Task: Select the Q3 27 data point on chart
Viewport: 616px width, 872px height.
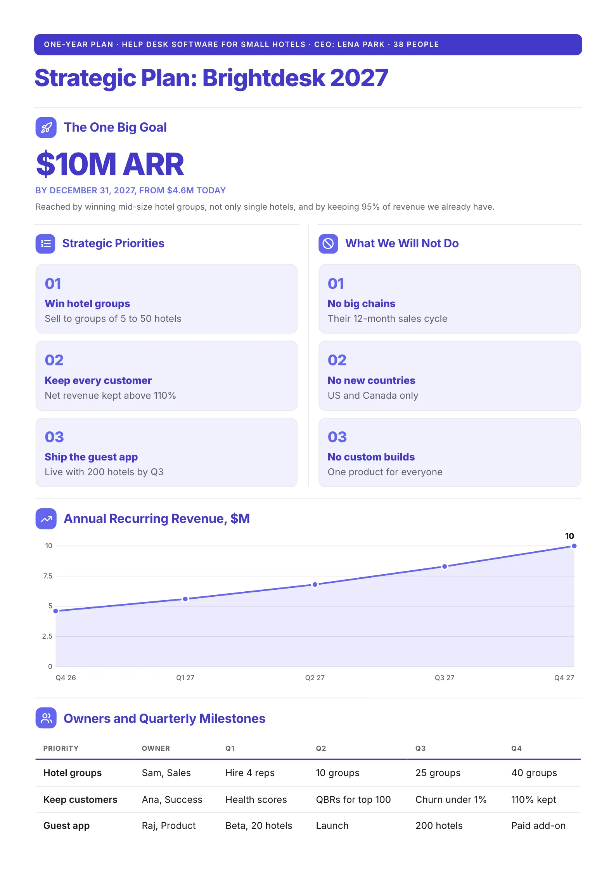Action: pos(445,566)
